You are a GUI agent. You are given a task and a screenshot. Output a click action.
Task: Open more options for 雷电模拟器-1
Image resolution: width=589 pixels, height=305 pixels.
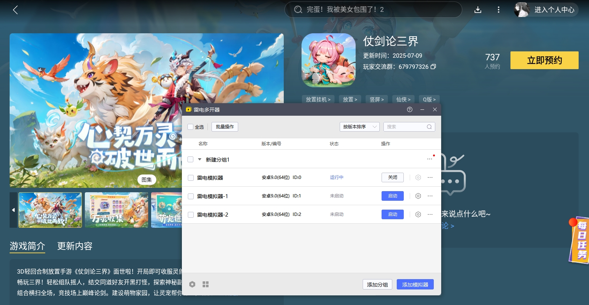430,196
